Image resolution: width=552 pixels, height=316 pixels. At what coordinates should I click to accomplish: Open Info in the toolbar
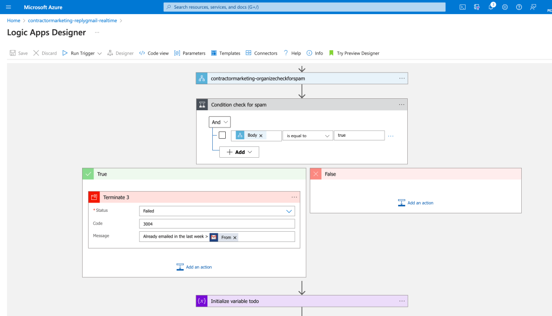[x=315, y=53]
